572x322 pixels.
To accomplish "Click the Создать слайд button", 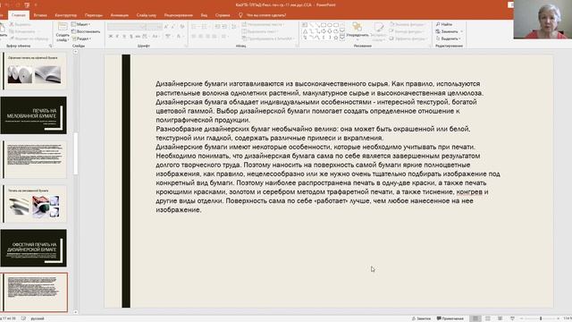I will pos(63,32).
